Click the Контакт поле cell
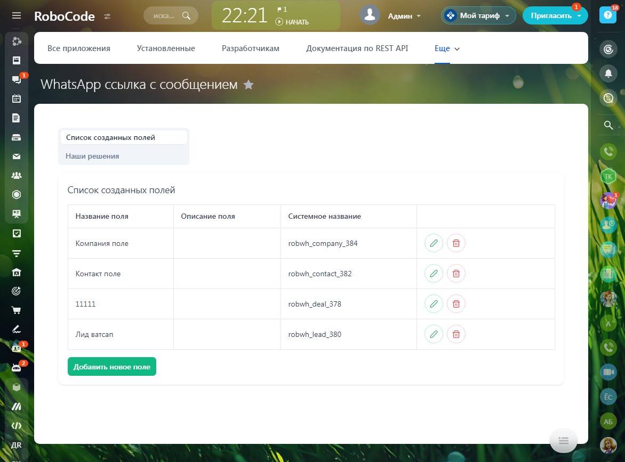This screenshot has width=625, height=462. coord(121,274)
